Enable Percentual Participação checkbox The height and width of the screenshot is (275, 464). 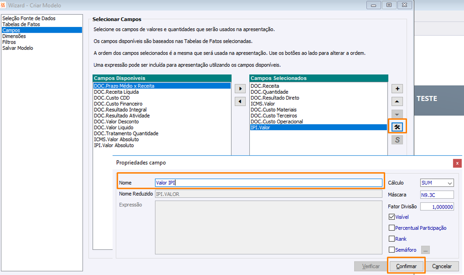coord(391,227)
